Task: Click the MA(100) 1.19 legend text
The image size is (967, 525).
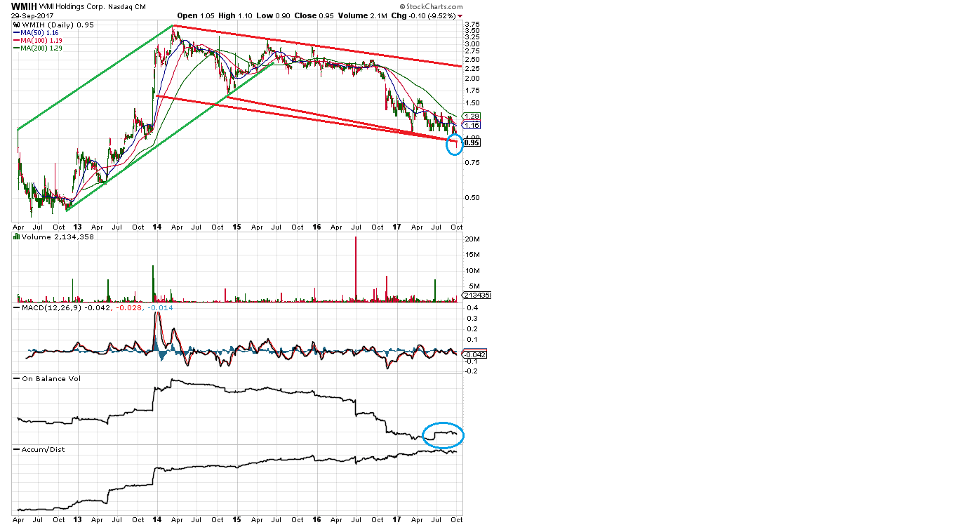Action: click(43, 41)
